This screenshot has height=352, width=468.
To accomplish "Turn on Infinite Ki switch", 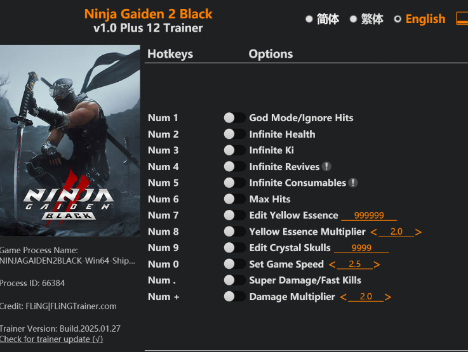I will (234, 150).
